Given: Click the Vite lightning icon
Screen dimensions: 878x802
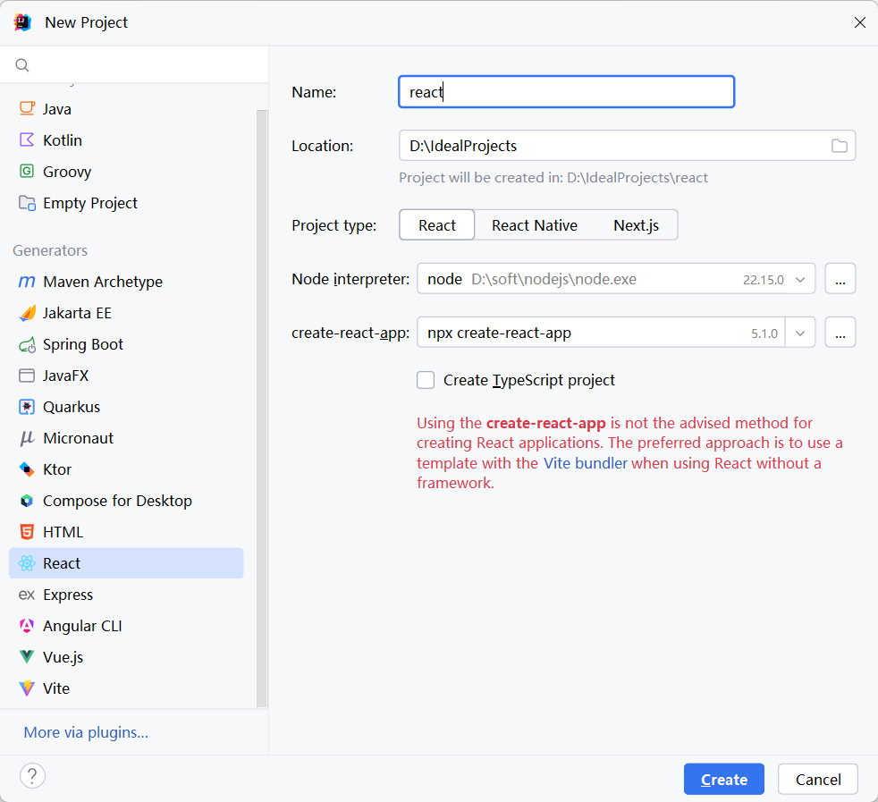Looking at the screenshot, I should (27, 688).
